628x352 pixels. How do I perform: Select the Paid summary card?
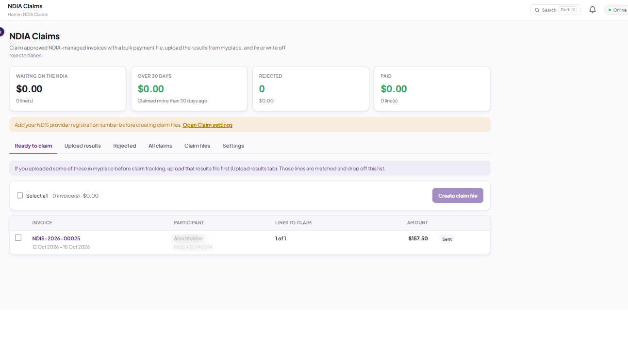pos(432,88)
